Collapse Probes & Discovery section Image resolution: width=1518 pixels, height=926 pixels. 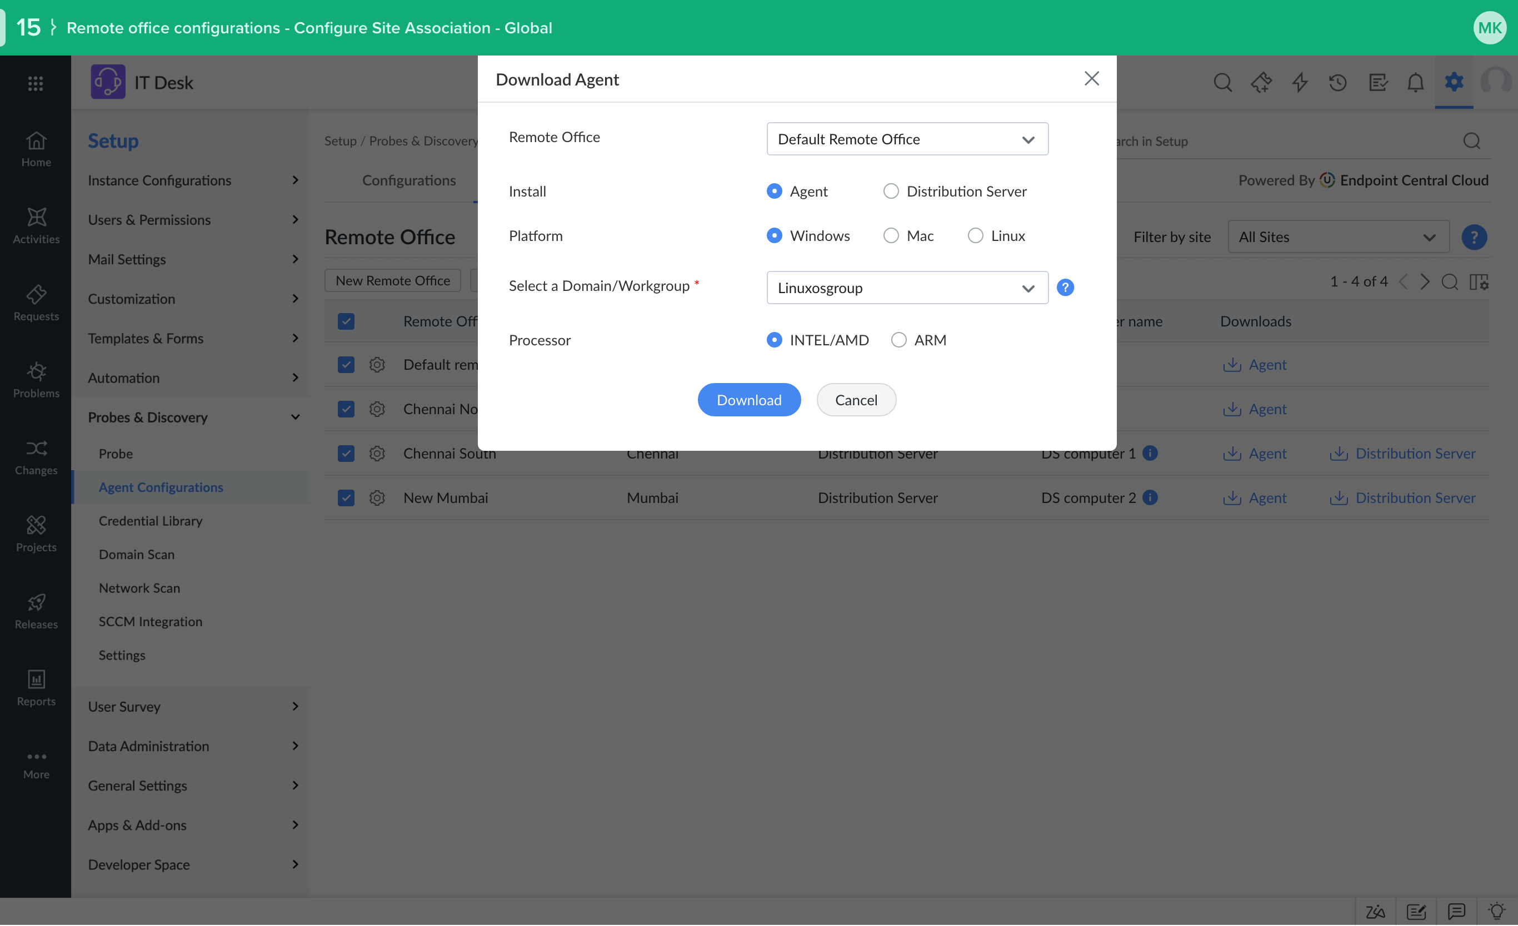(192, 417)
